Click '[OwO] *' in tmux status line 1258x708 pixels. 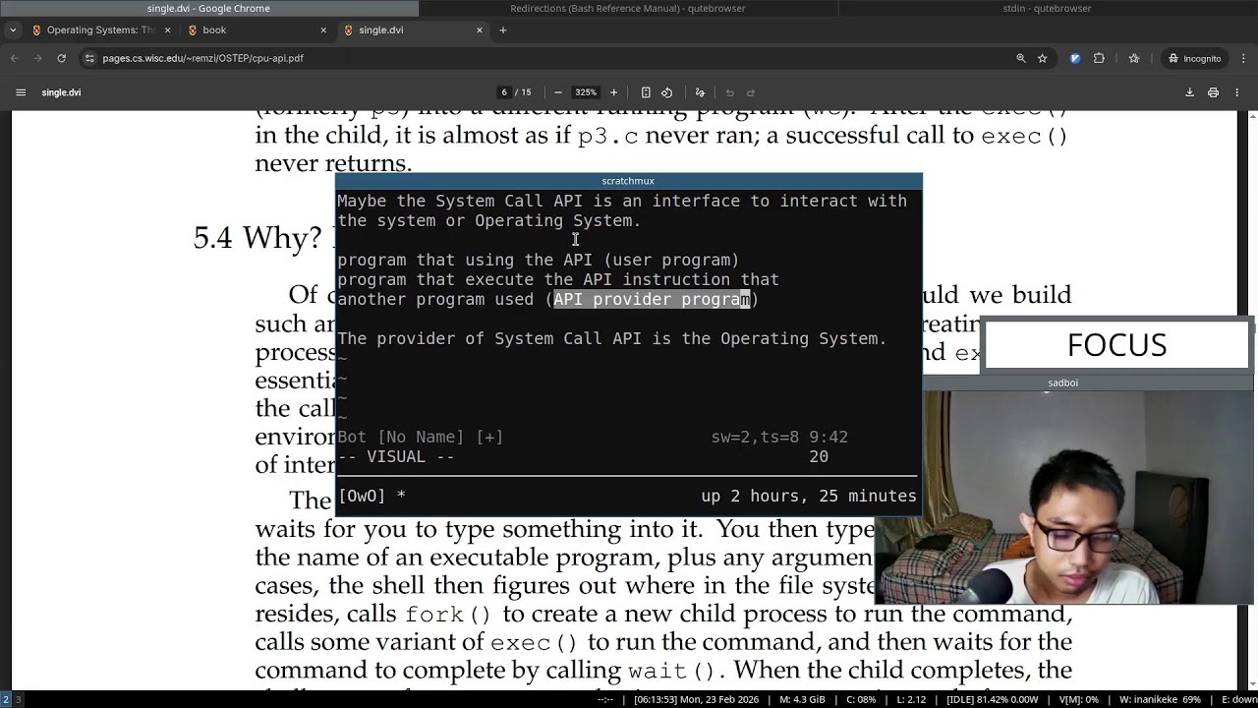pos(372,496)
